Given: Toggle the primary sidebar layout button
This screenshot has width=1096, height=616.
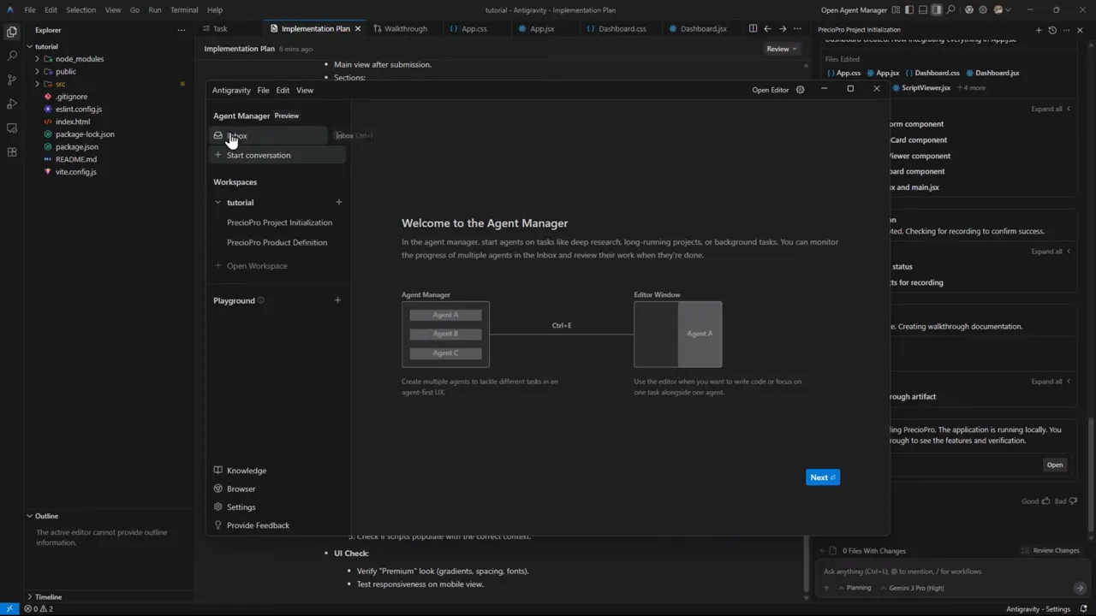Looking at the screenshot, I should 909,9.
